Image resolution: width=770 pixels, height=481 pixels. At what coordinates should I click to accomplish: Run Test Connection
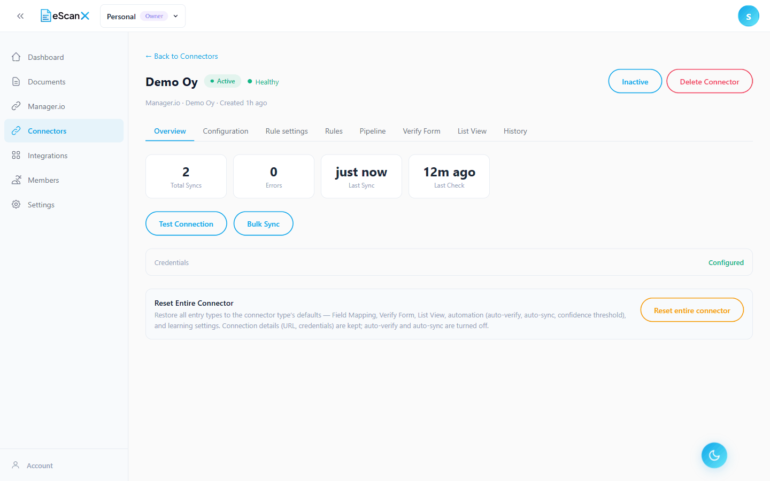pyautogui.click(x=186, y=223)
